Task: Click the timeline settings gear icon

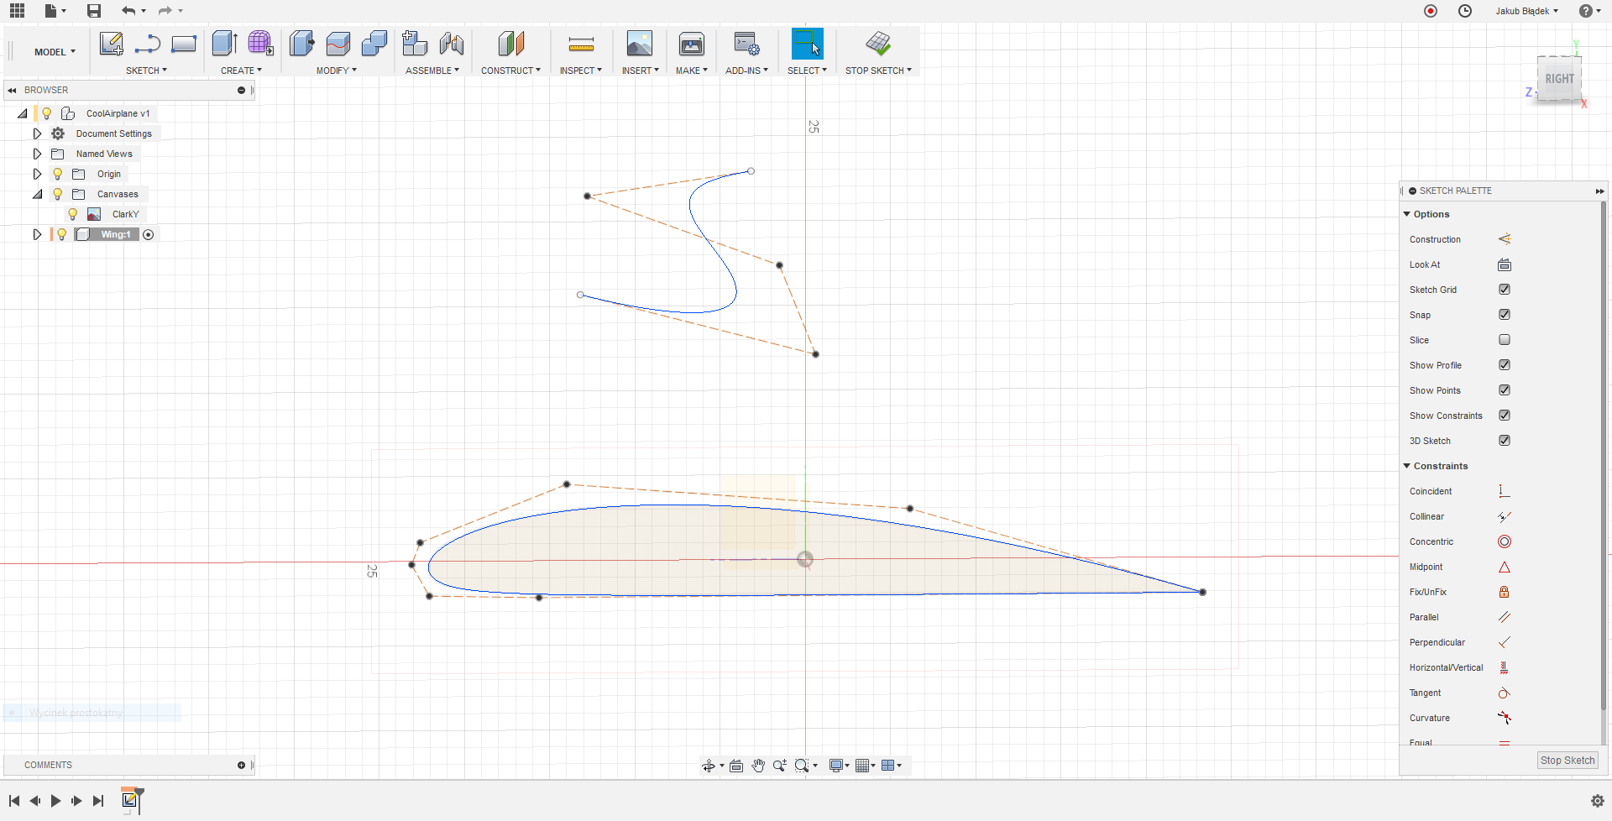Action: coord(1597,801)
